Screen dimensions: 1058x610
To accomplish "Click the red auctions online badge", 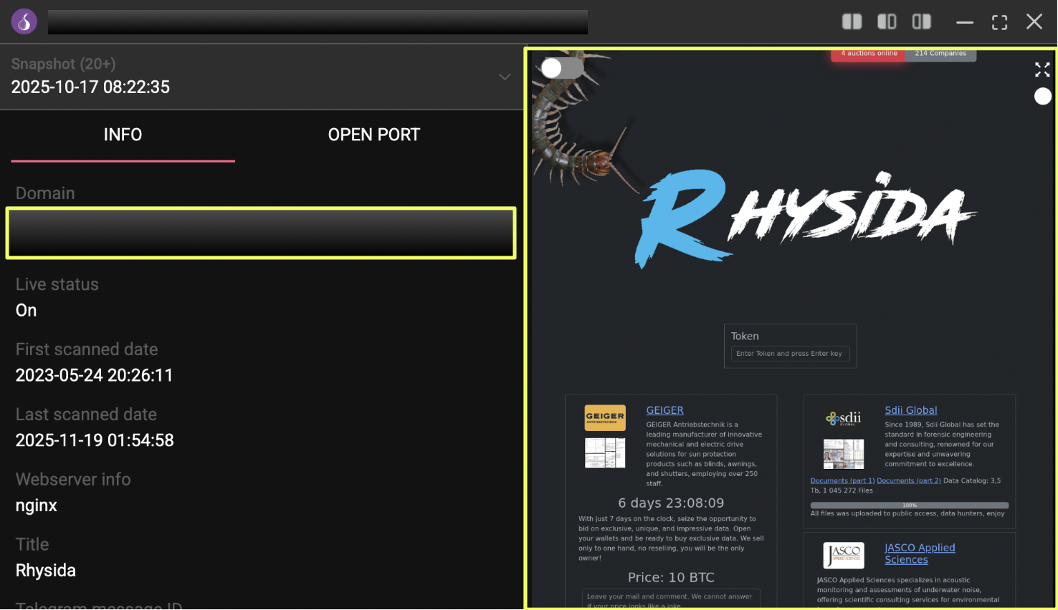I will coord(868,54).
